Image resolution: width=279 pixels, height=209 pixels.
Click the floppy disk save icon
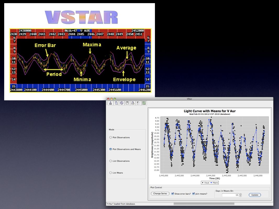click(x=127, y=103)
